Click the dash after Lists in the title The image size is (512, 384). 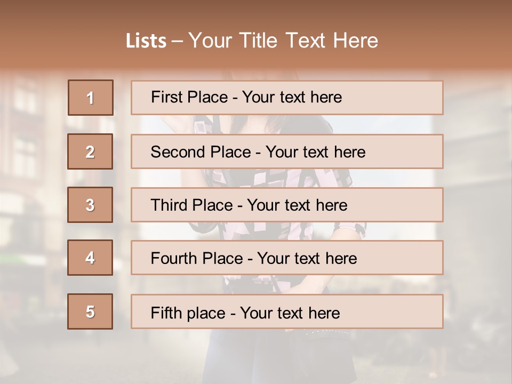point(178,42)
